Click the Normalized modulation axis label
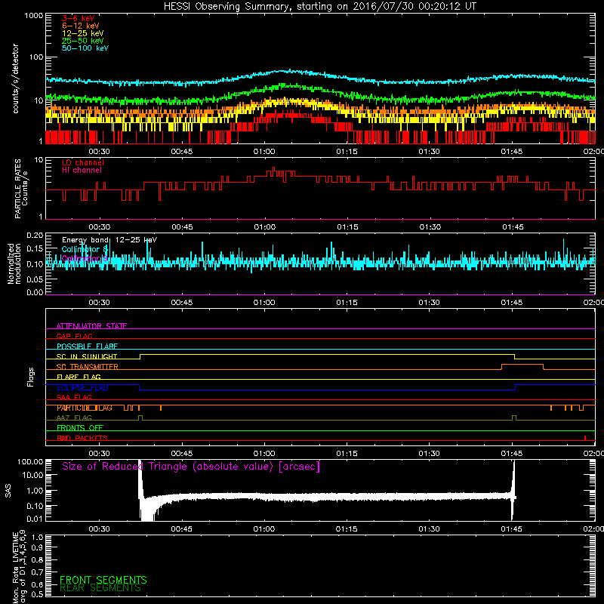Image resolution: width=604 pixels, height=604 pixels. [14, 263]
